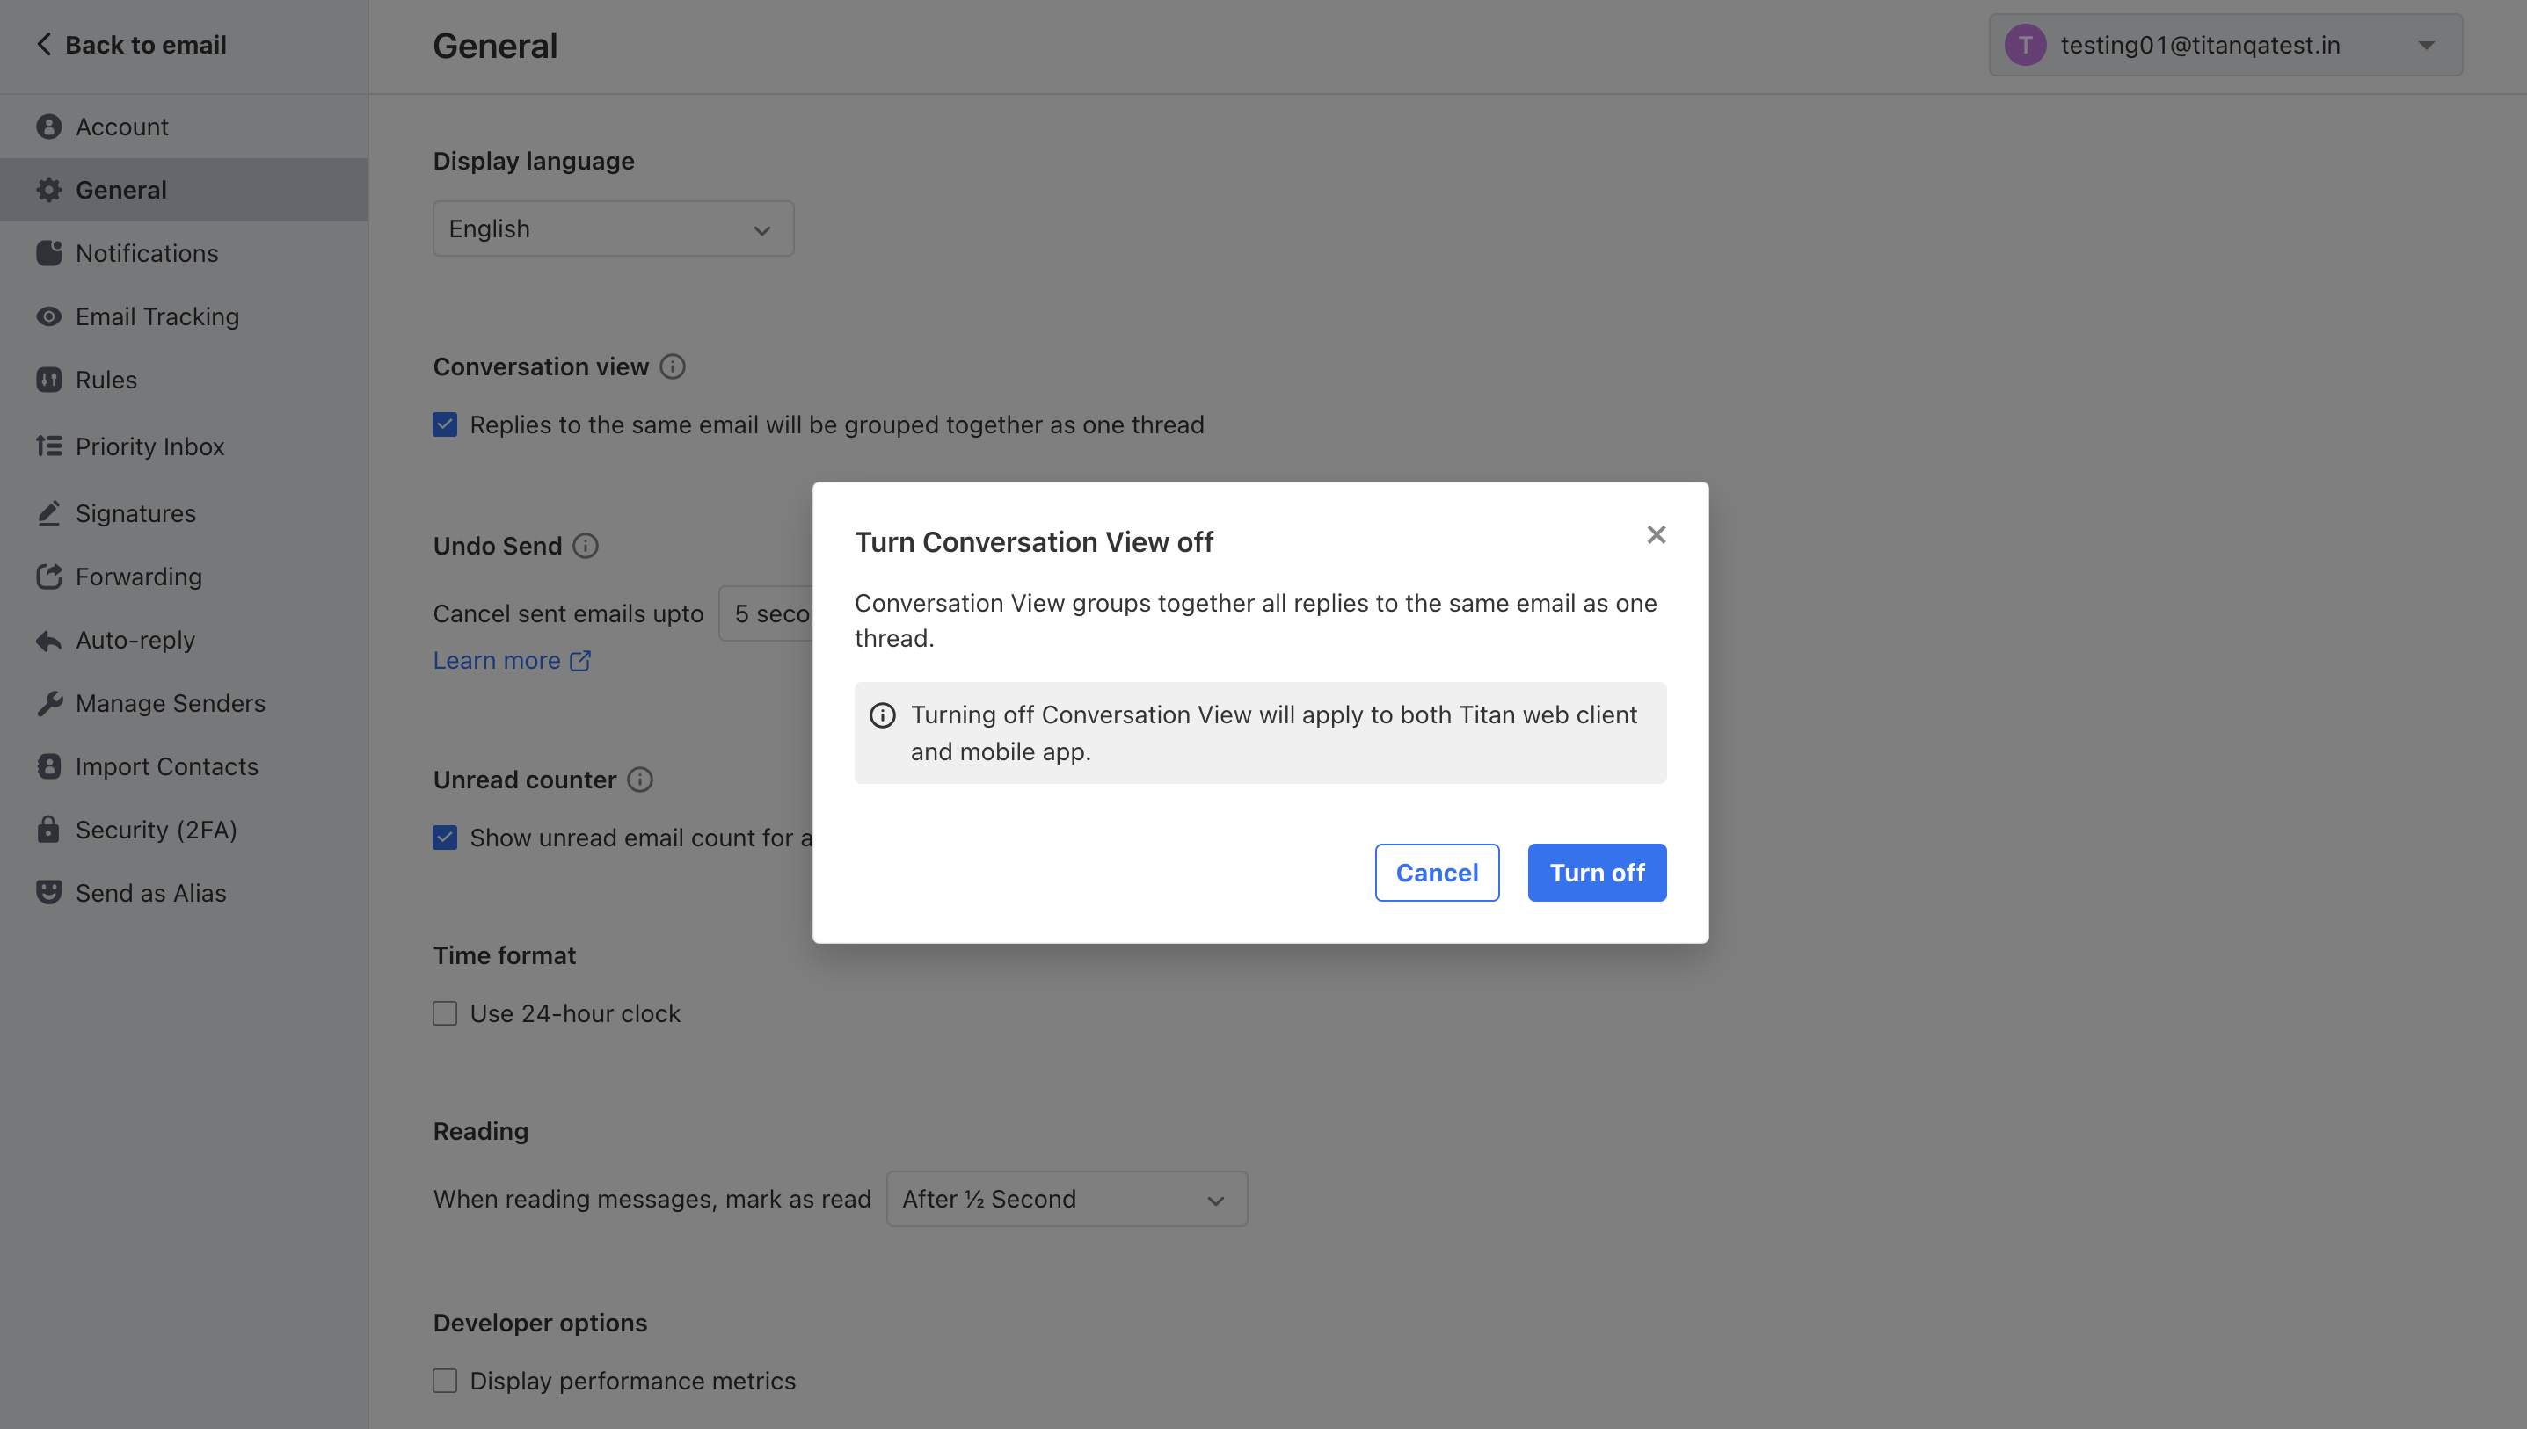Click the Learn more link

(497, 661)
